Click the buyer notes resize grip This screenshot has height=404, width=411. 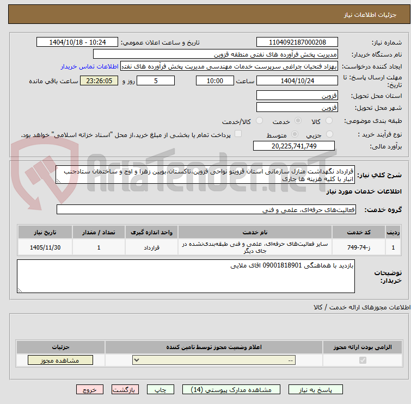(x=20, y=290)
